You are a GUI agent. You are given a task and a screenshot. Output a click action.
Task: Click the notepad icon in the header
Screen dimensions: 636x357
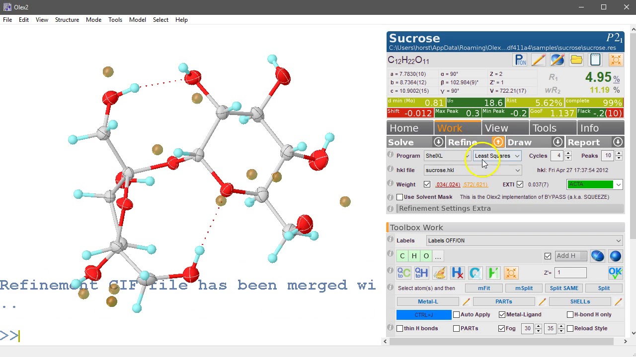[x=595, y=60]
